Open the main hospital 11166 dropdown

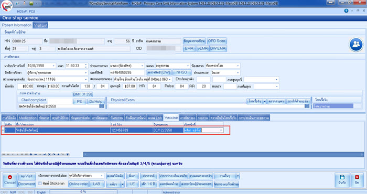[x=85, y=80]
